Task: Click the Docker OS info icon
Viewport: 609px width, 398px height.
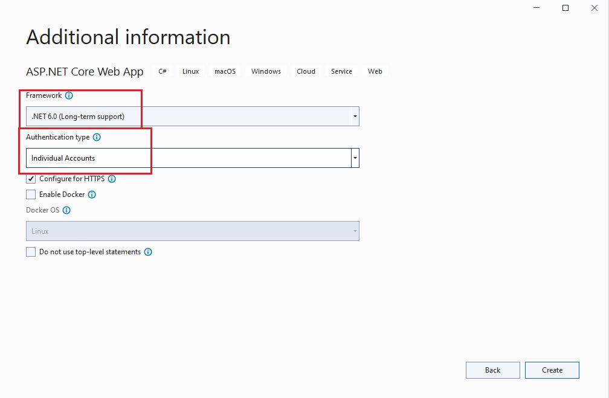Action: pos(67,210)
